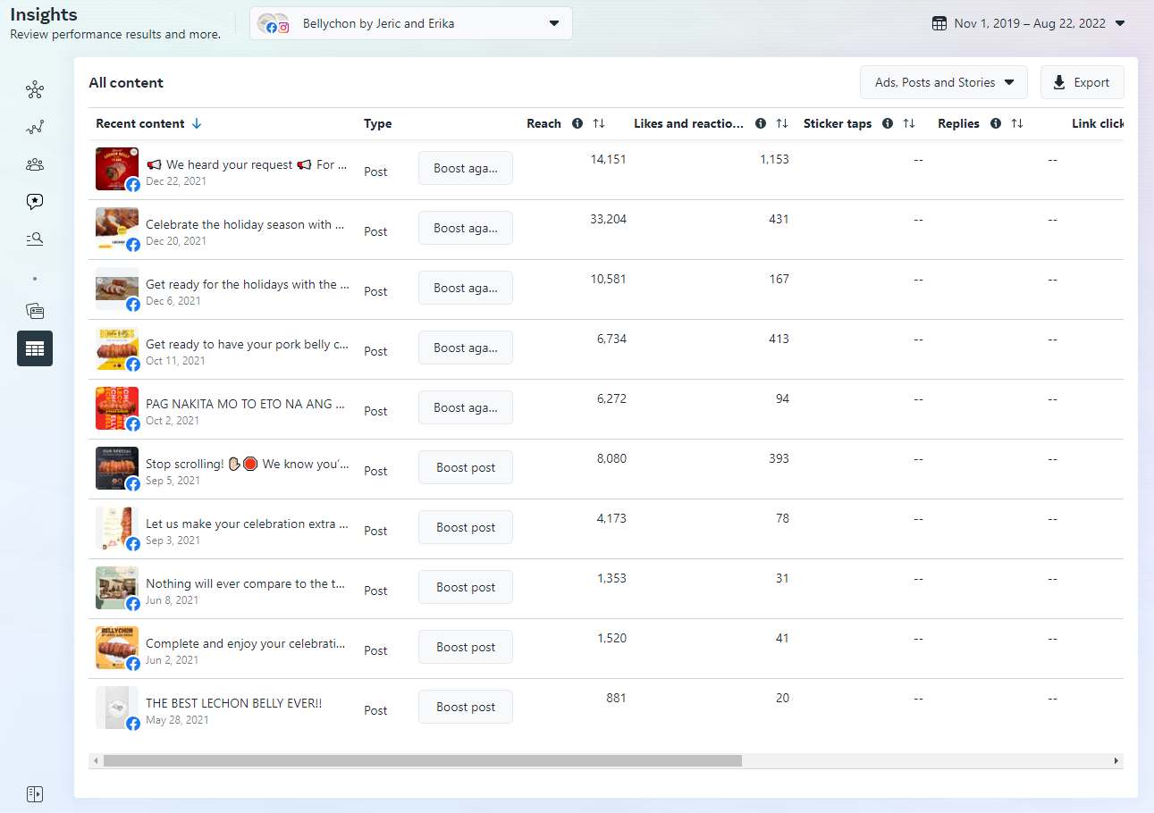Screen dimensions: 1154x813
Task: Boost the Sep 5, 2021 post
Action: pos(466,467)
